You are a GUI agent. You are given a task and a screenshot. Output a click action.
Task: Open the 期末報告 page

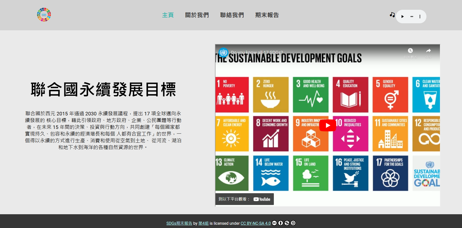(267, 15)
